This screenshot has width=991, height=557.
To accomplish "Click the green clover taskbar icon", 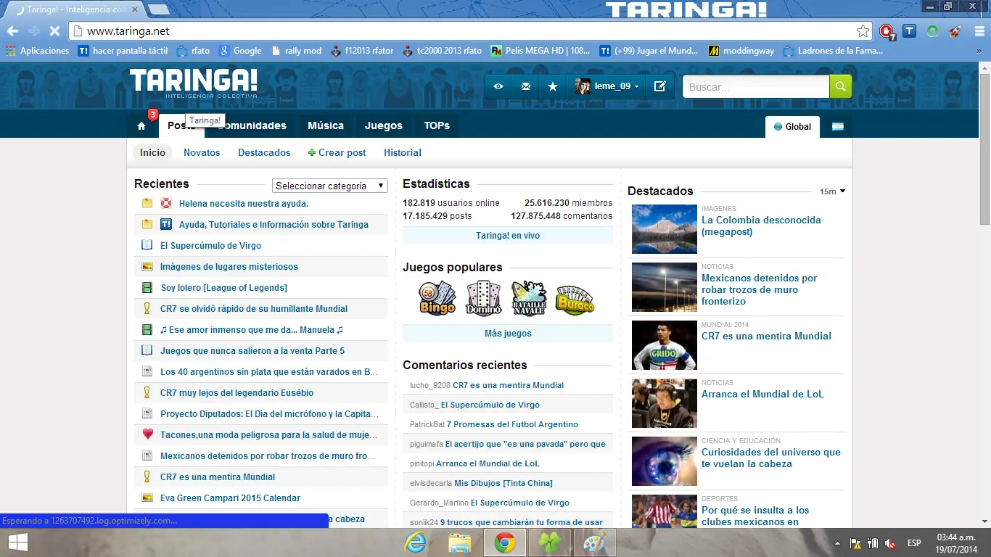I will 549,542.
